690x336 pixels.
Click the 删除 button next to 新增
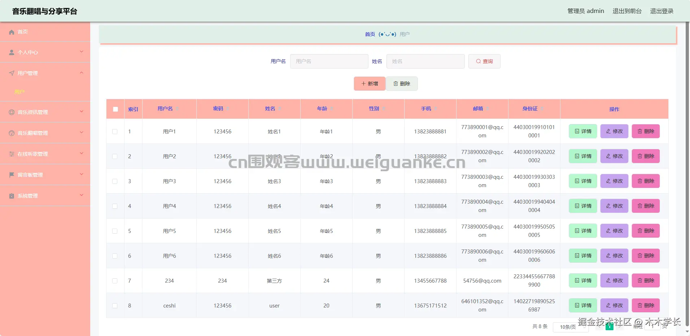click(402, 84)
